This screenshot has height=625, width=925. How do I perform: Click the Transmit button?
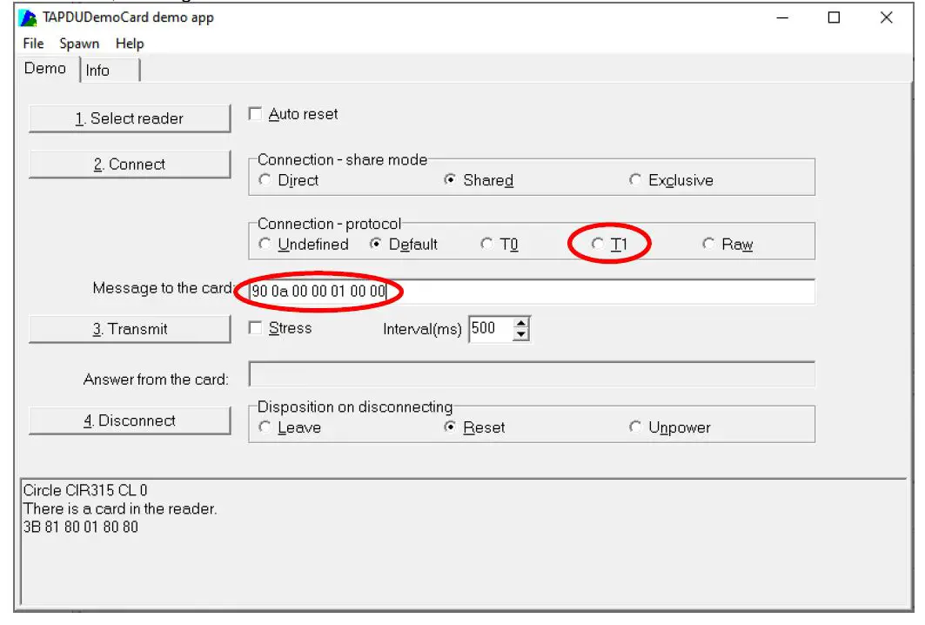pos(130,329)
